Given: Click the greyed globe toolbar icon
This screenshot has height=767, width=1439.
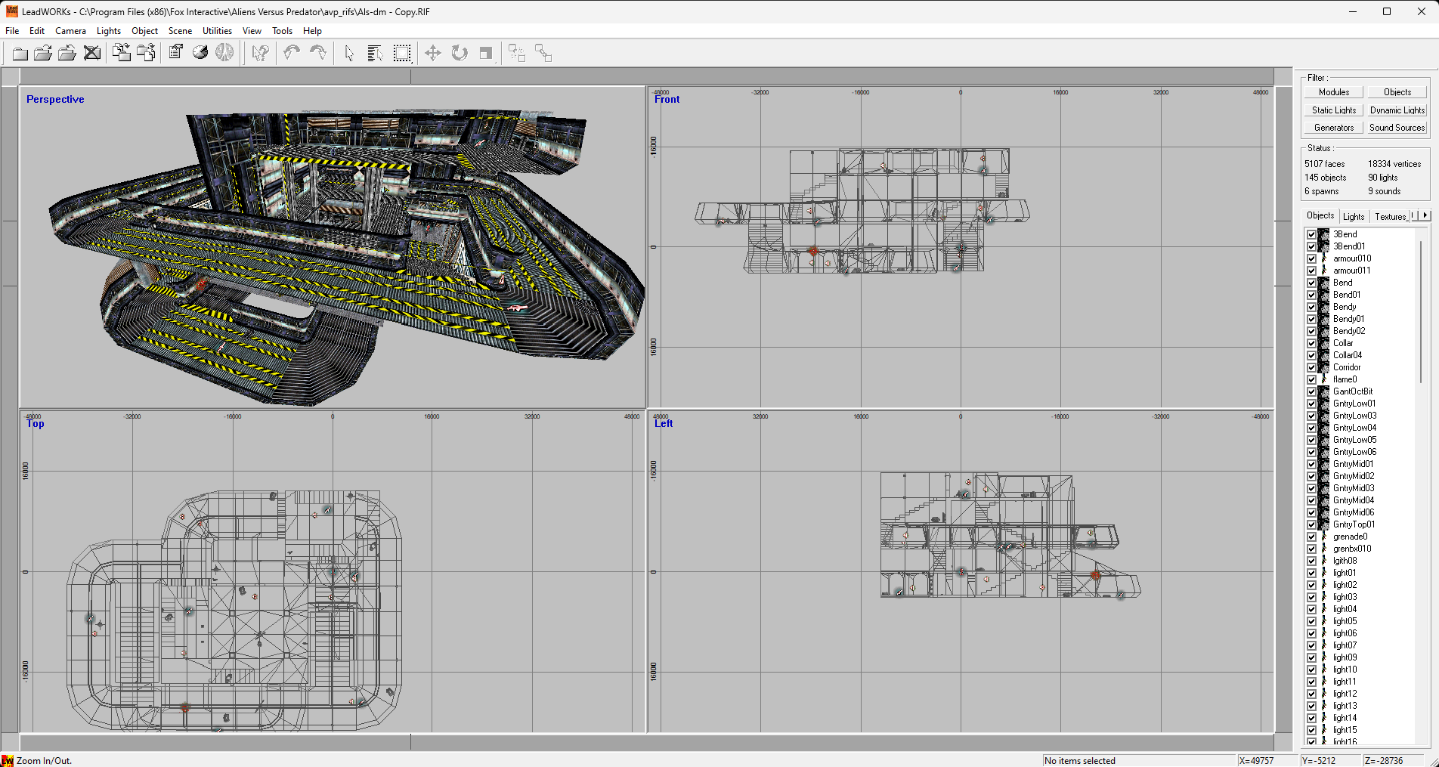Looking at the screenshot, I should pyautogui.click(x=224, y=53).
